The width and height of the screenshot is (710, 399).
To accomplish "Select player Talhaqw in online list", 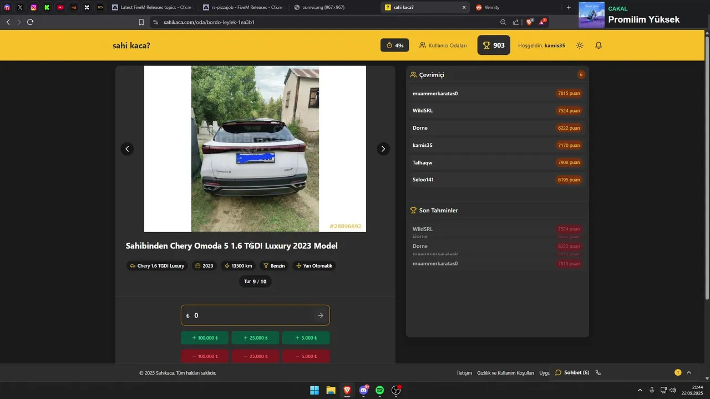I will coord(498,162).
